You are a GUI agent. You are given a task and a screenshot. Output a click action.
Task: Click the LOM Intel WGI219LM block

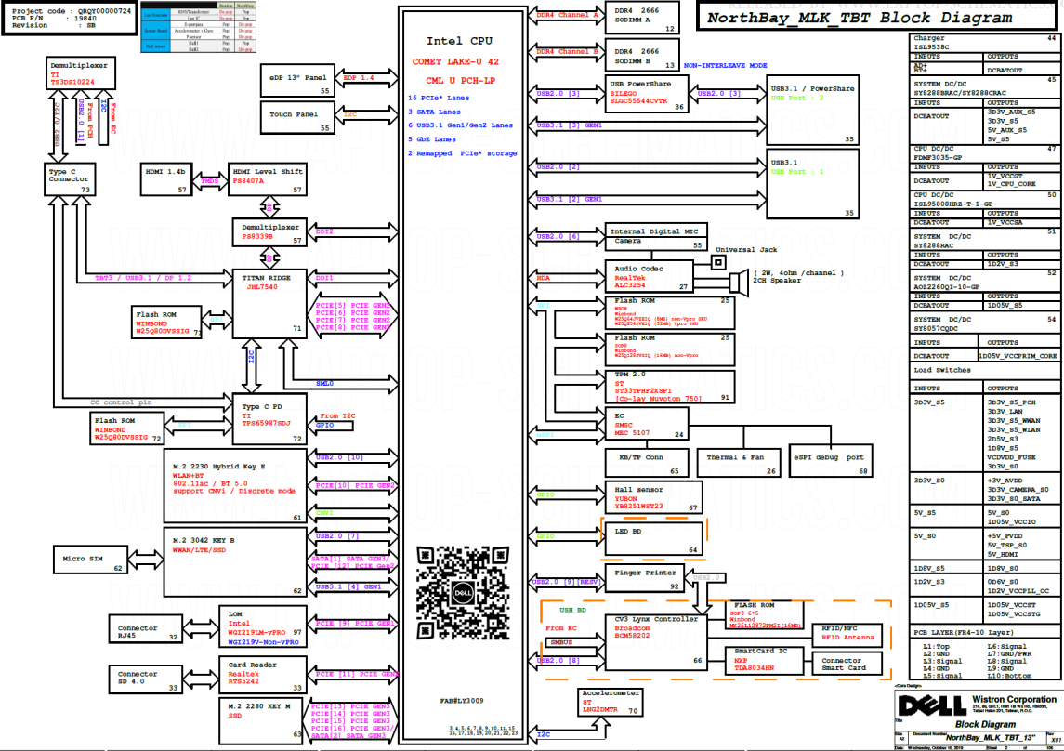pyautogui.click(x=263, y=626)
